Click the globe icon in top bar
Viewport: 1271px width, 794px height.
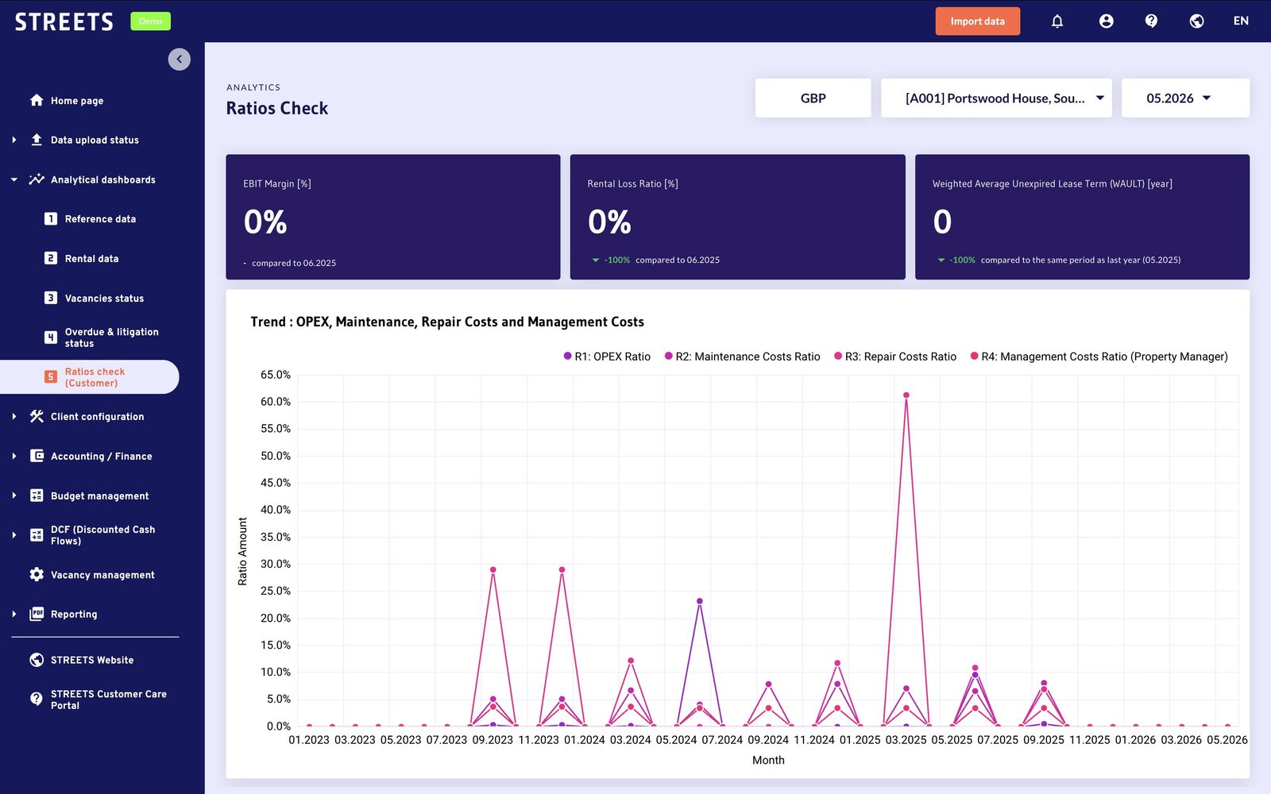coord(1196,21)
